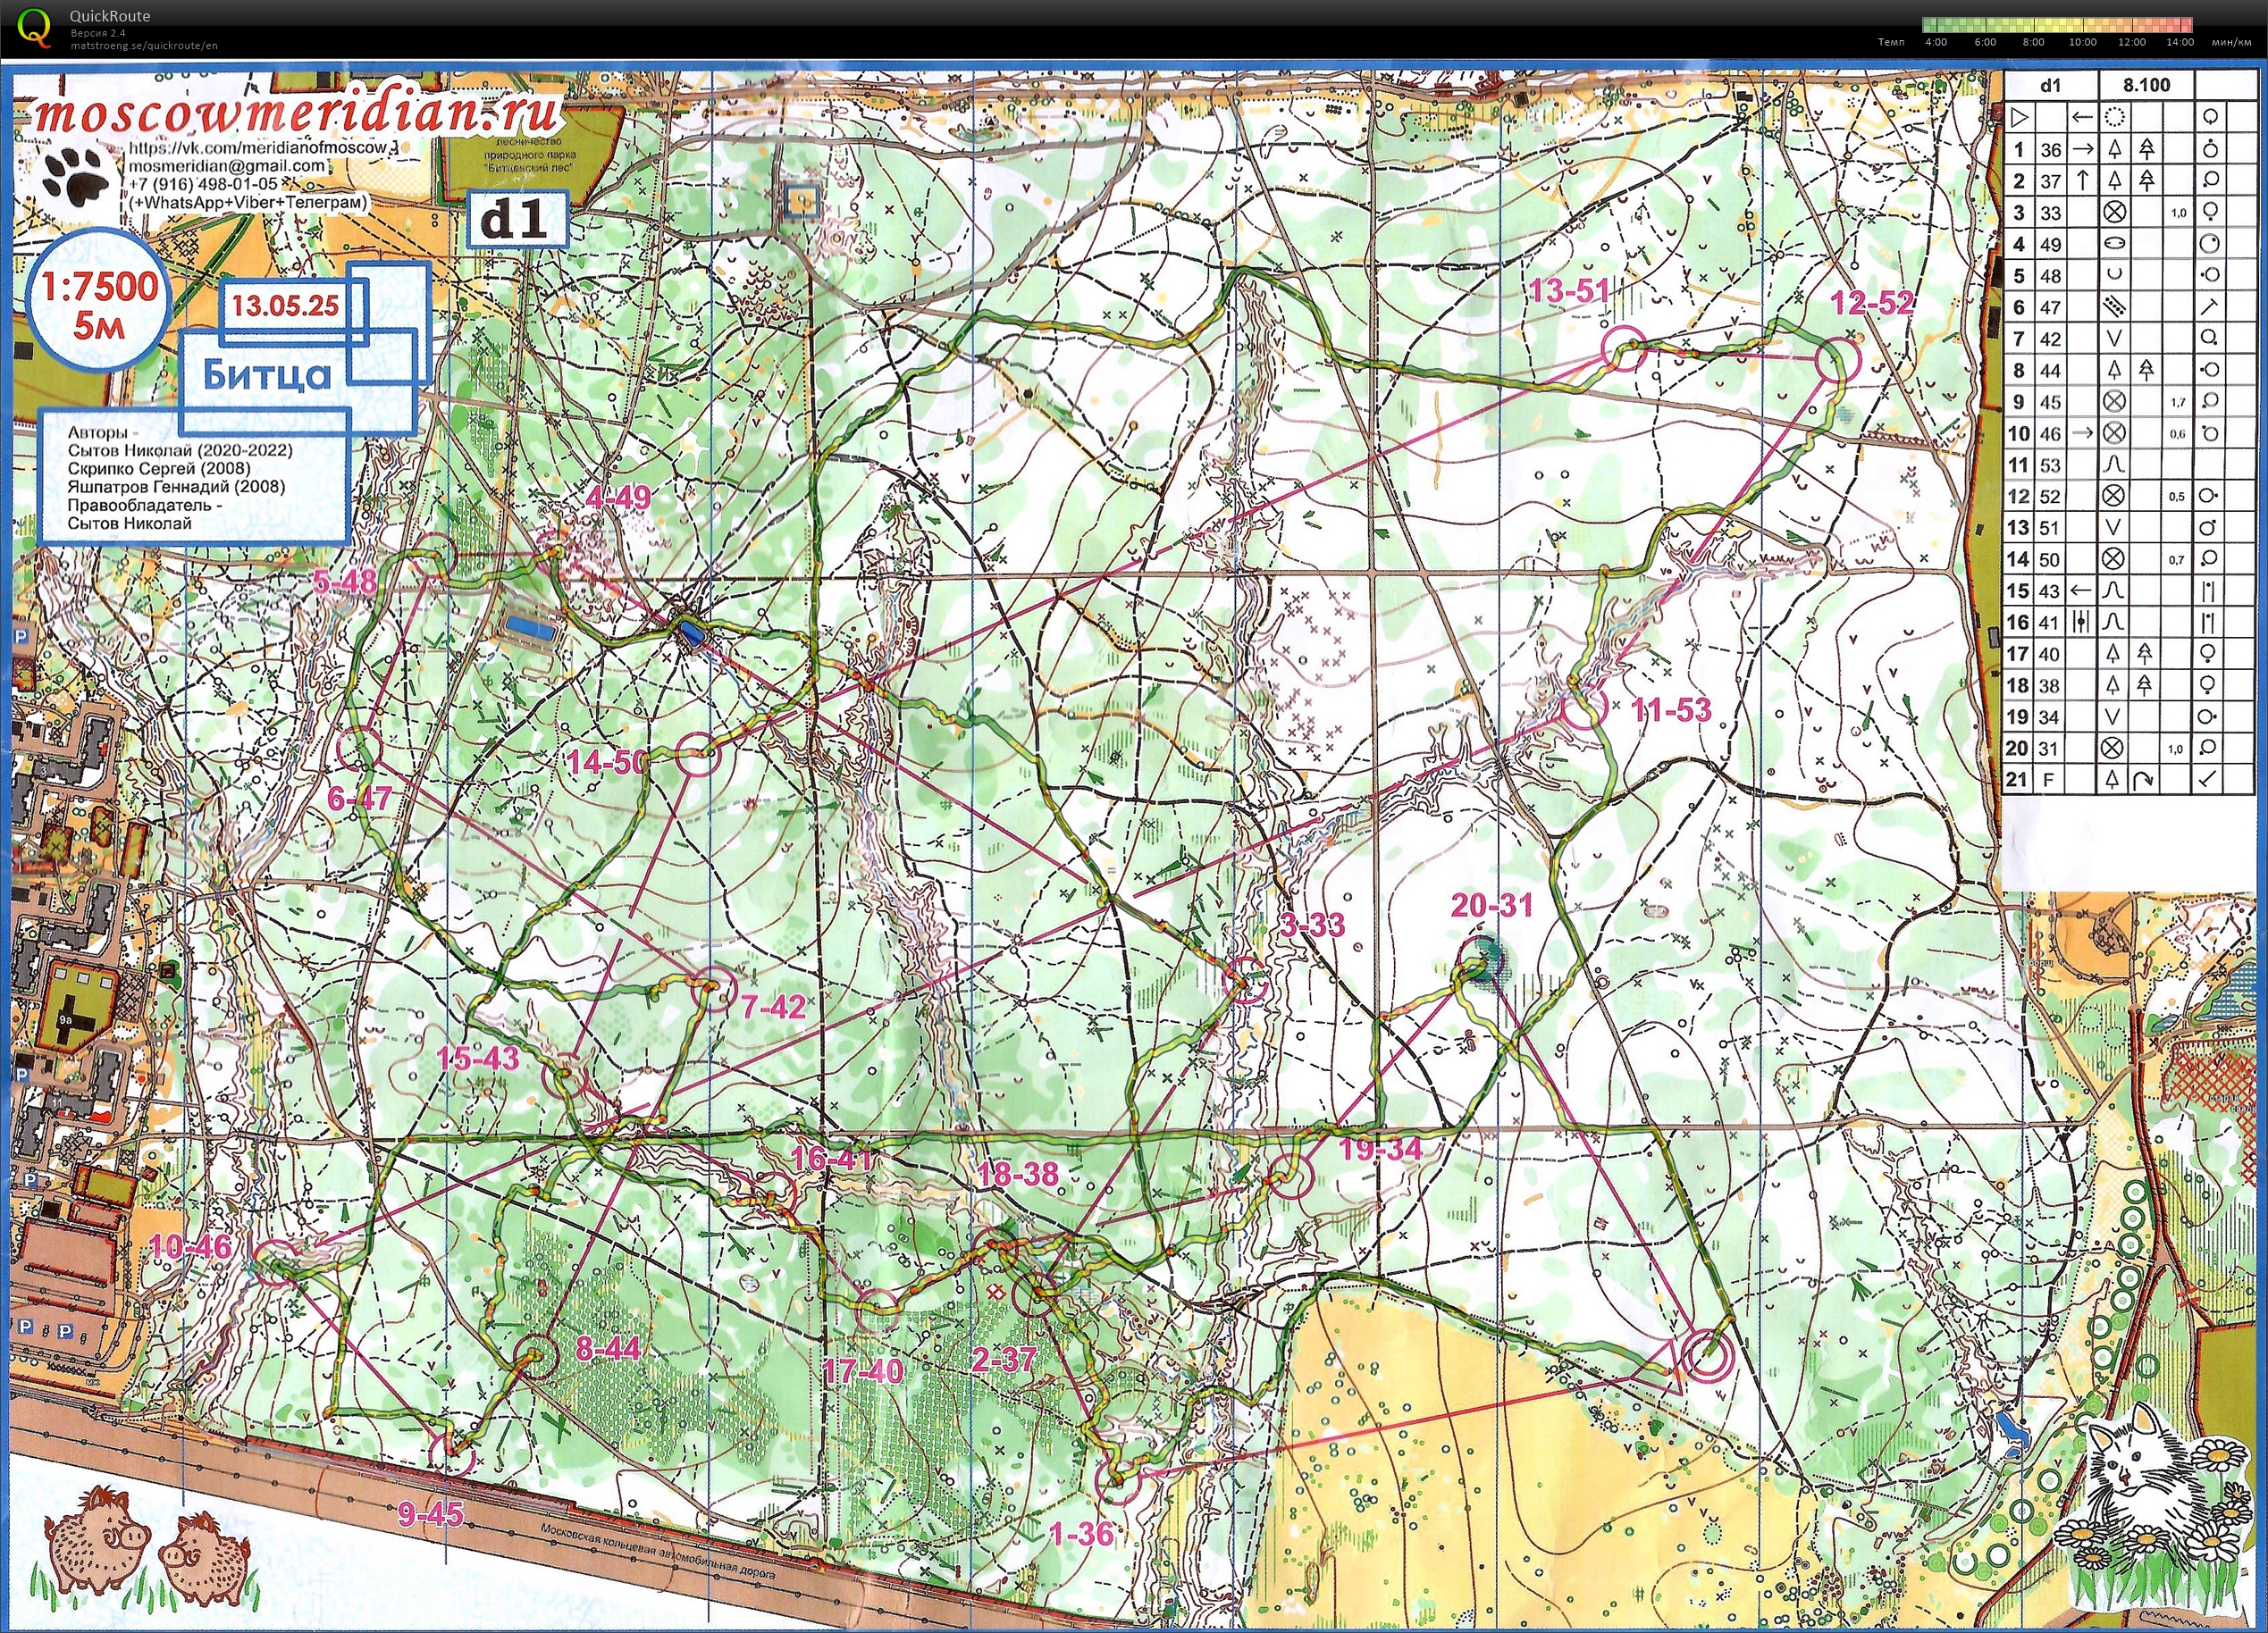Click the 4-49 control label
This screenshot has width=2268, height=1633.
[618, 497]
